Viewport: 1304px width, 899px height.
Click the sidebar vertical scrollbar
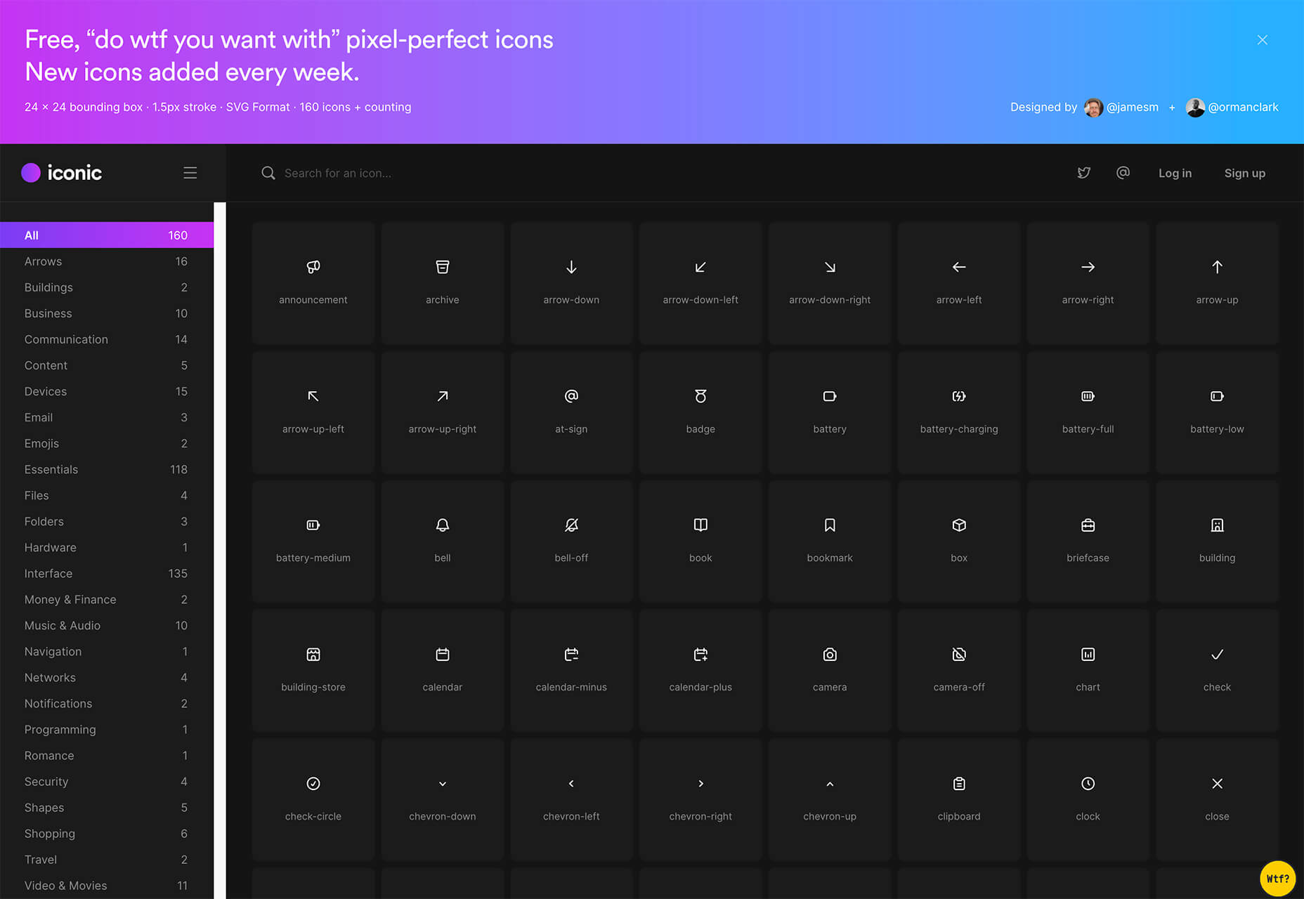[x=220, y=551]
